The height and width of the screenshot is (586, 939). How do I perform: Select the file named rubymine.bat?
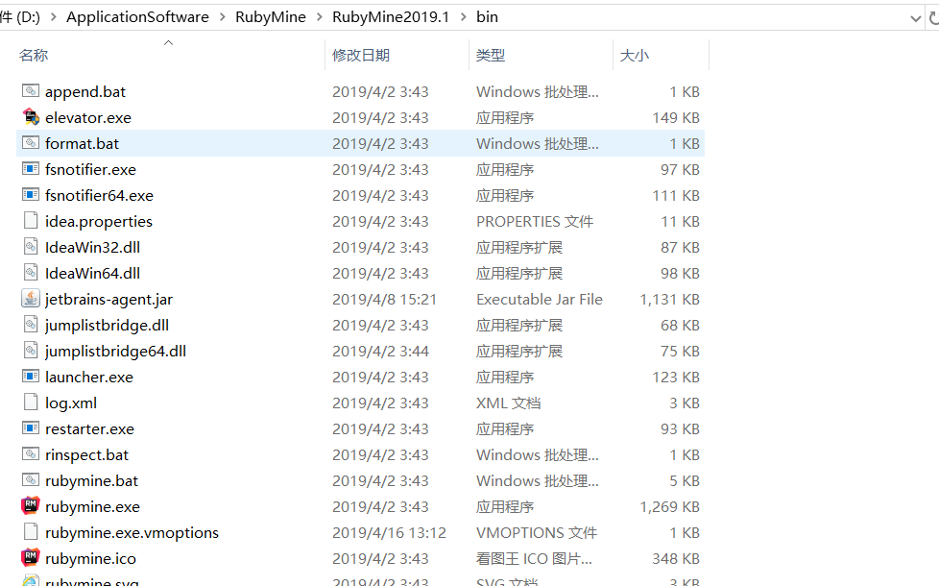pyautogui.click(x=91, y=480)
